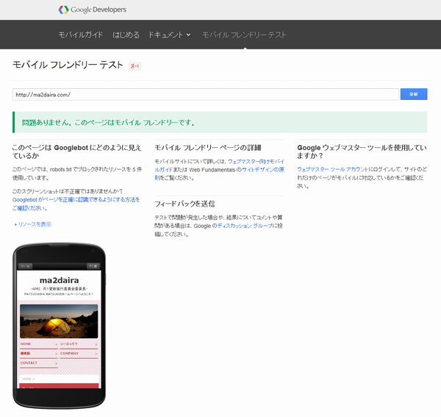Click the CONTACT item in phone preview menu
This screenshot has width=441, height=417.
click(x=39, y=363)
